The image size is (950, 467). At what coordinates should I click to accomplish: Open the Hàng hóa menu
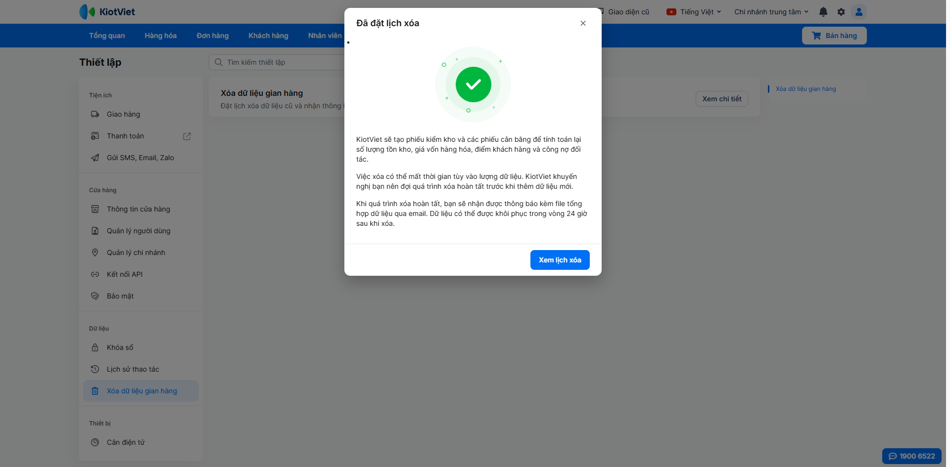160,36
